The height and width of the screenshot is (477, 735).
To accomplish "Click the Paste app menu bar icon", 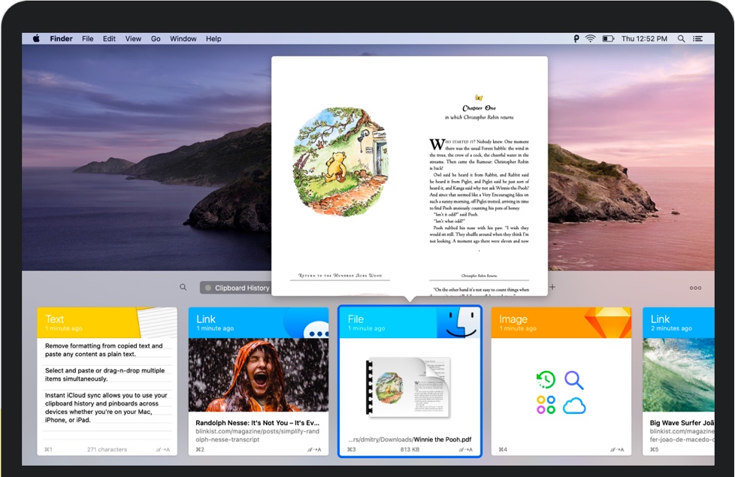I will [x=576, y=38].
